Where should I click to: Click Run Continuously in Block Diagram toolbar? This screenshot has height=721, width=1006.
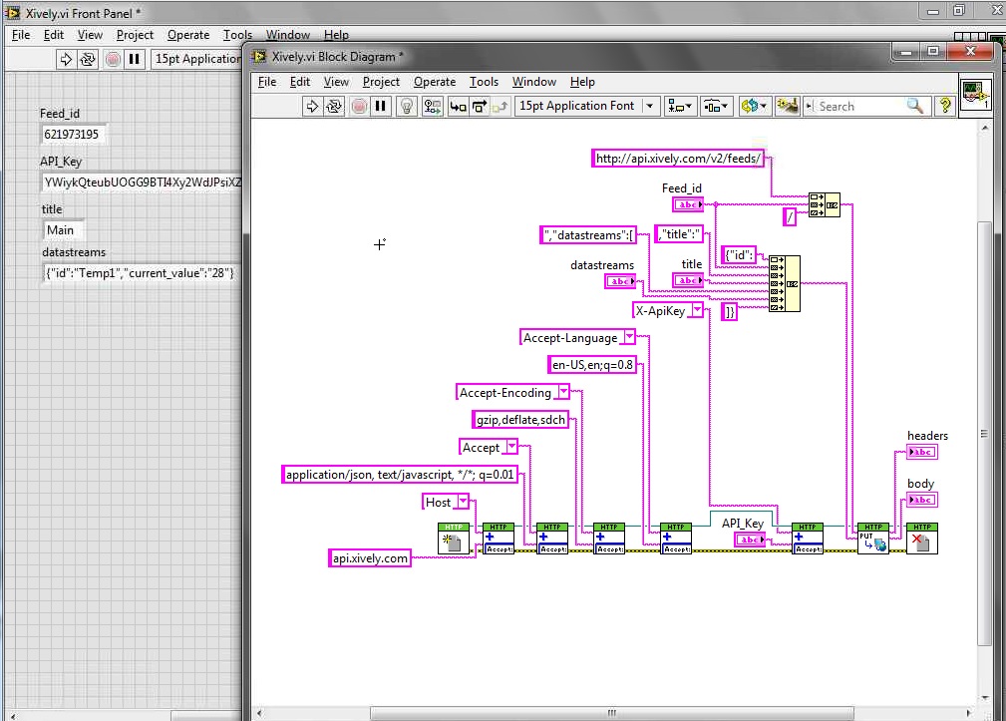pos(334,107)
